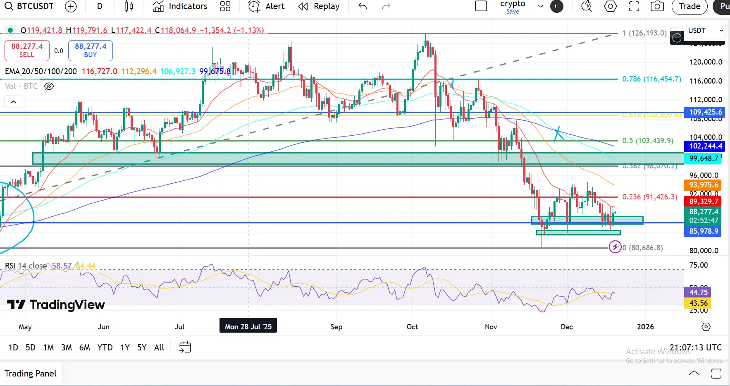This screenshot has width=730, height=386.
Task: Click the 99,648.7 price scale label
Action: coord(704,158)
